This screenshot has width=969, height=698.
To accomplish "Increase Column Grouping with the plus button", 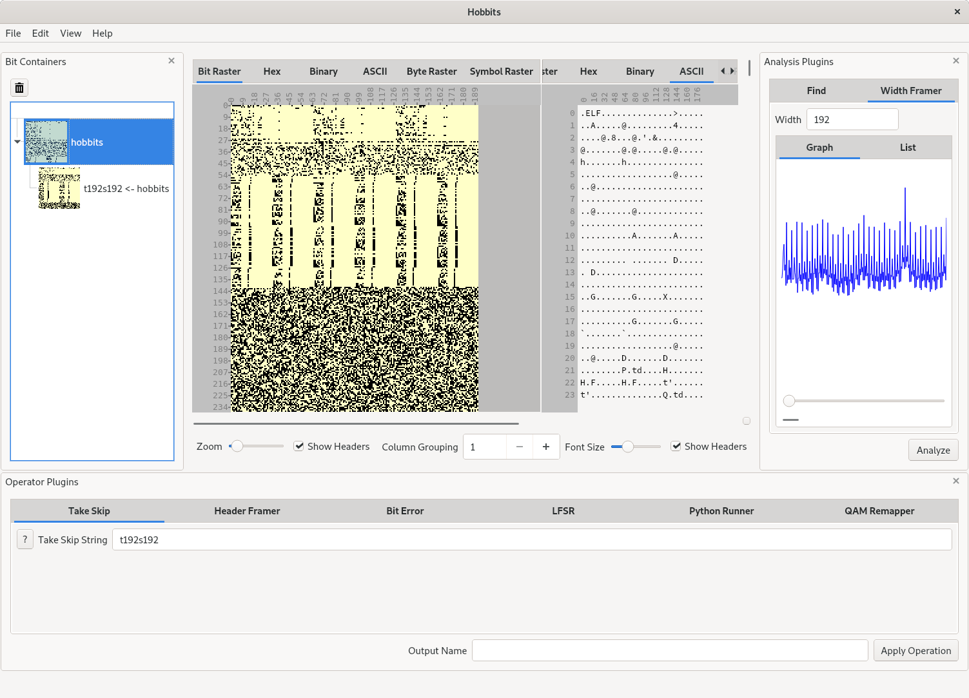I will 546,447.
